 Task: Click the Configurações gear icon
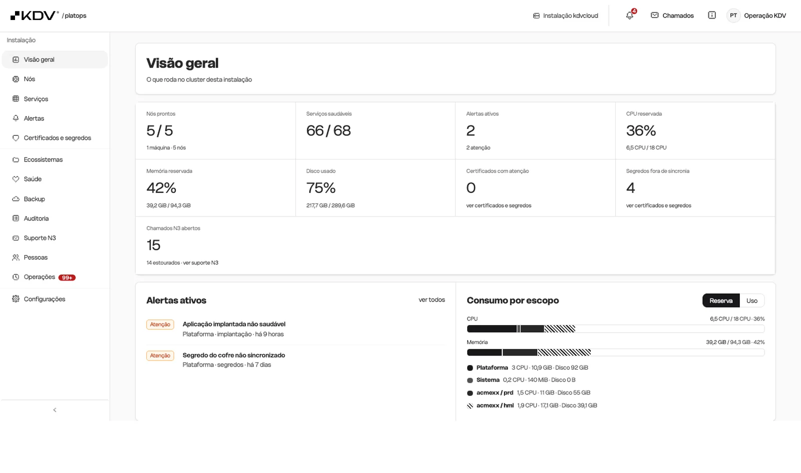click(x=16, y=299)
